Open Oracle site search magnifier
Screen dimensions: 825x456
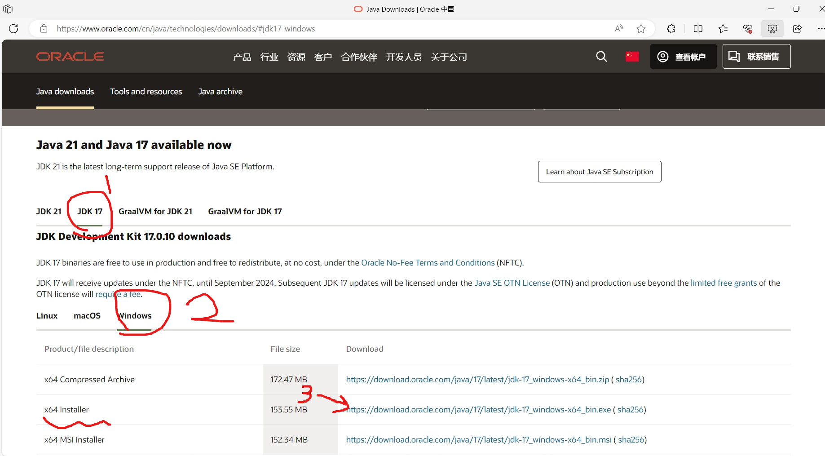point(601,57)
